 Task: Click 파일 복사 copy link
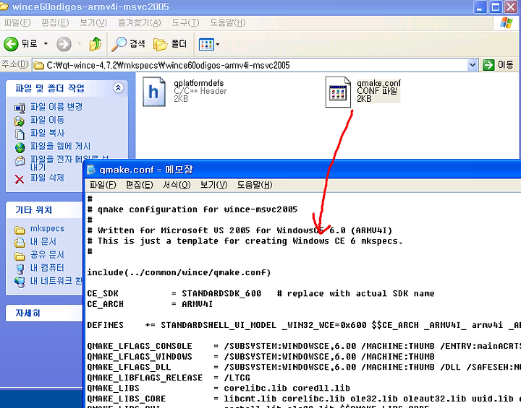pyautogui.click(x=47, y=133)
